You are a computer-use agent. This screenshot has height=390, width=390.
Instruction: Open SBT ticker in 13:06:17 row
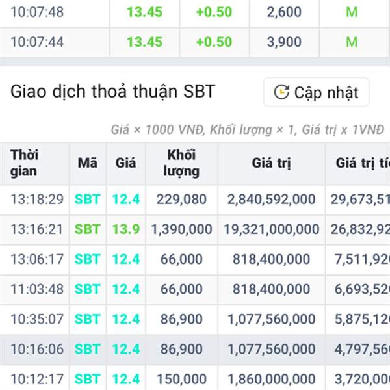coord(87,259)
